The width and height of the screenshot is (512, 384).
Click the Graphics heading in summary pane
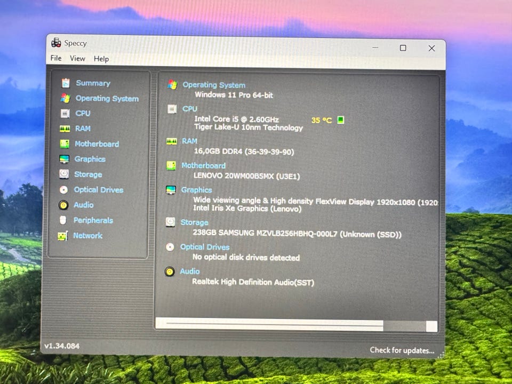197,190
